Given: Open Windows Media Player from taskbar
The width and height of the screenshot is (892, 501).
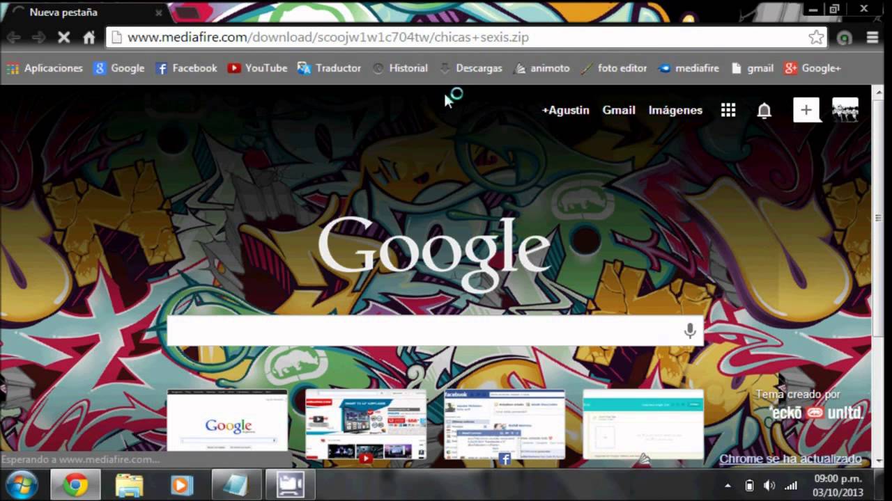Looking at the screenshot, I should [182, 484].
